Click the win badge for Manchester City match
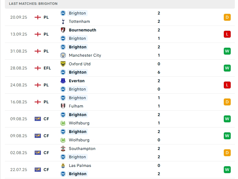Image resolution: width=238 pixels, height=179 pixels. 227,51
